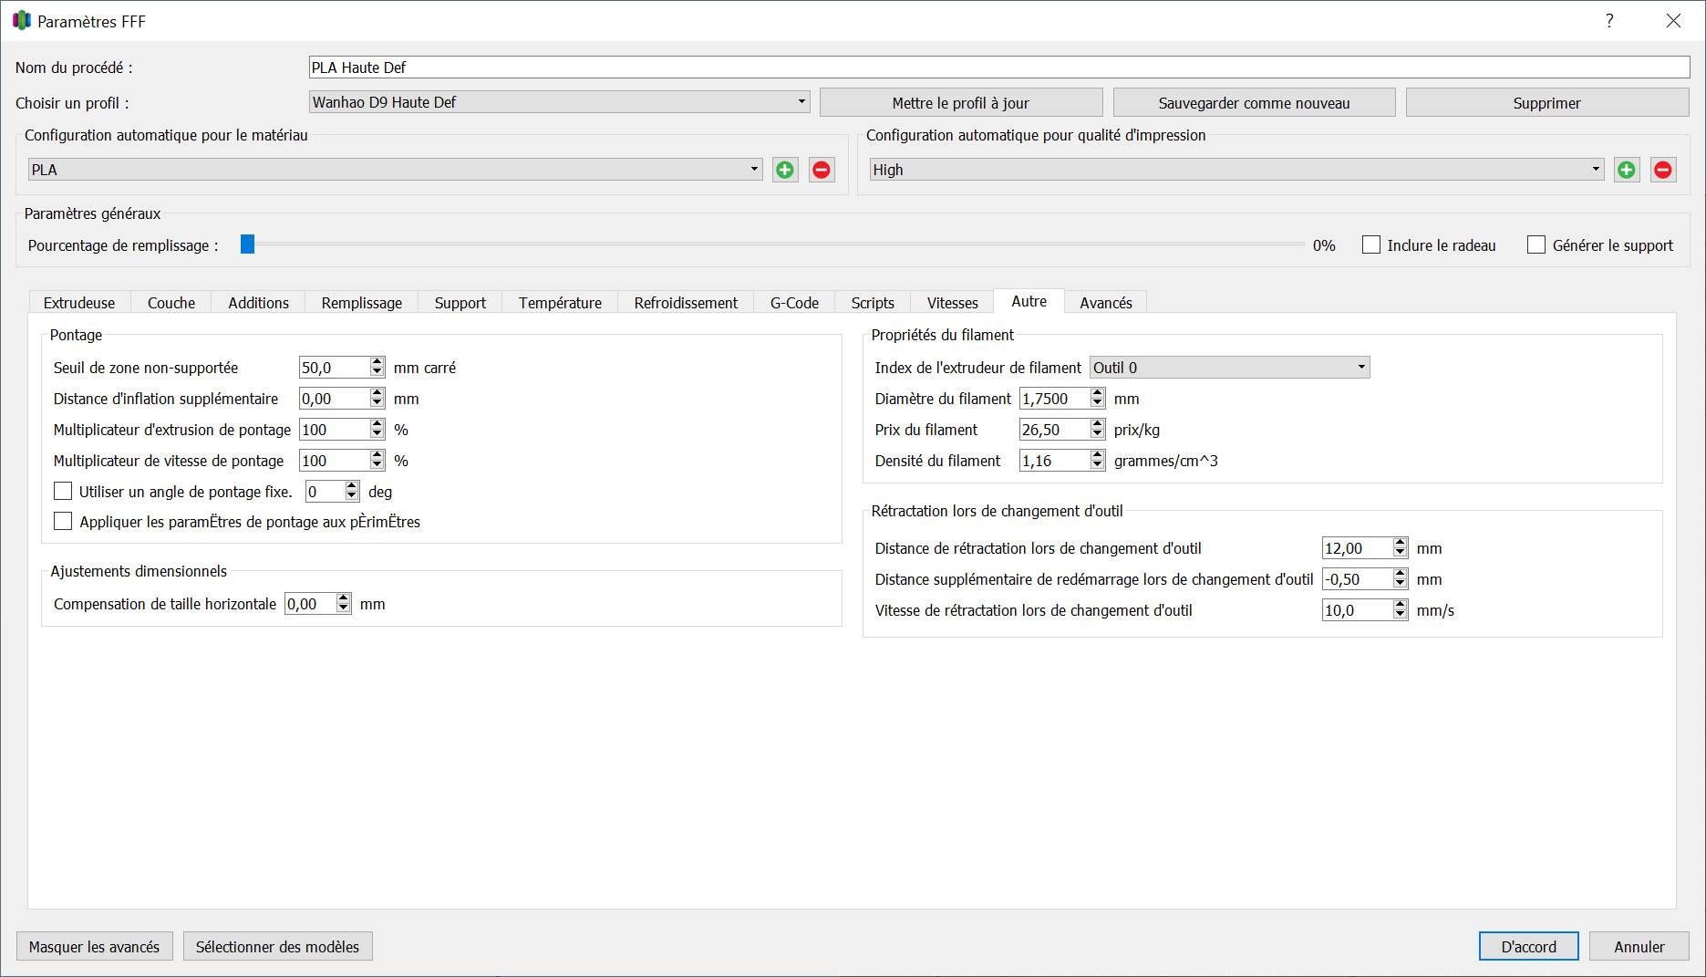Click the Densité du filament value field
This screenshot has width=1706, height=977.
pyautogui.click(x=1054, y=461)
